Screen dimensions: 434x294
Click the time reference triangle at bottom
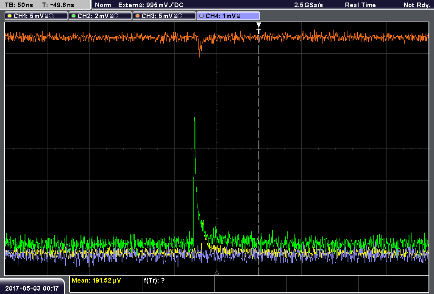[x=217, y=272]
